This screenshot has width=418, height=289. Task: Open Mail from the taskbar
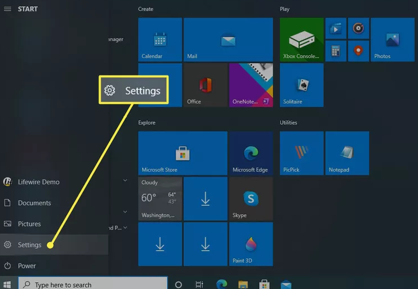[286, 285]
